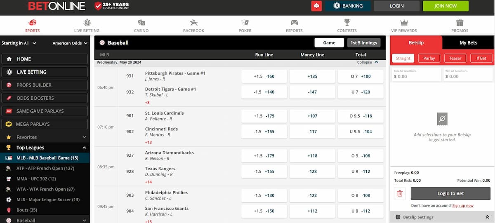
Task: Show +13 more bets for Cardinals-Reds
Action: 148,142
